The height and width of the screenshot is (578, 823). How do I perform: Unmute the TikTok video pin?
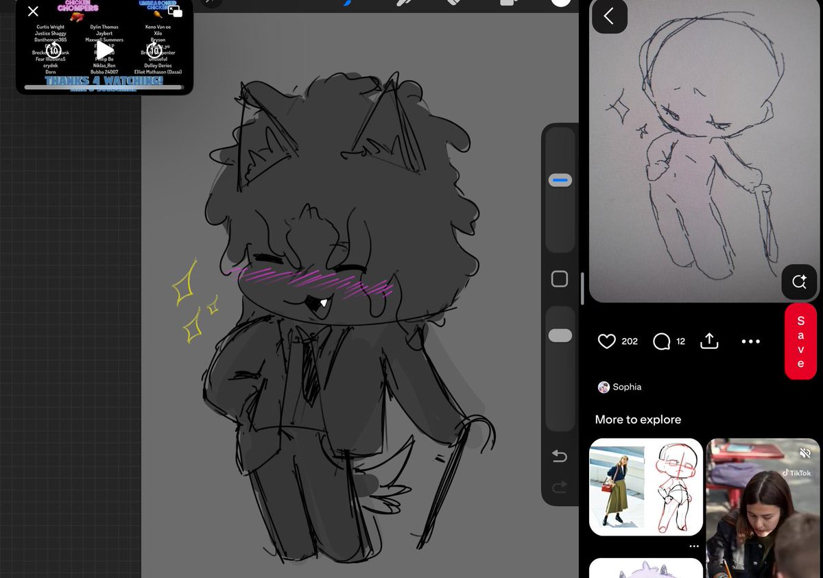click(805, 453)
